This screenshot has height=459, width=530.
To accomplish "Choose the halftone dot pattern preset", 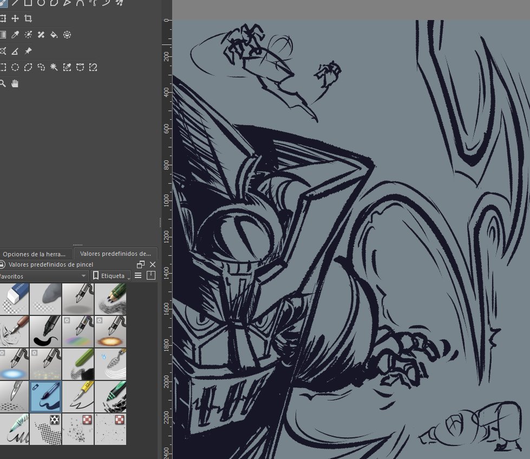I will click(45, 429).
